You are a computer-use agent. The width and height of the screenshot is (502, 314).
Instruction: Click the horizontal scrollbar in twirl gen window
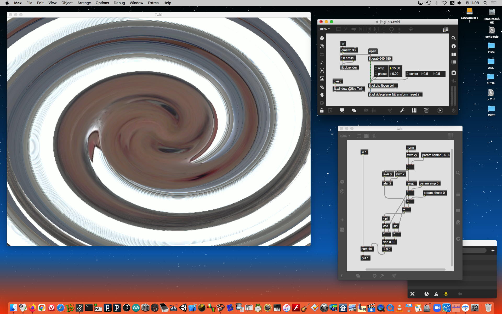tap(405, 269)
